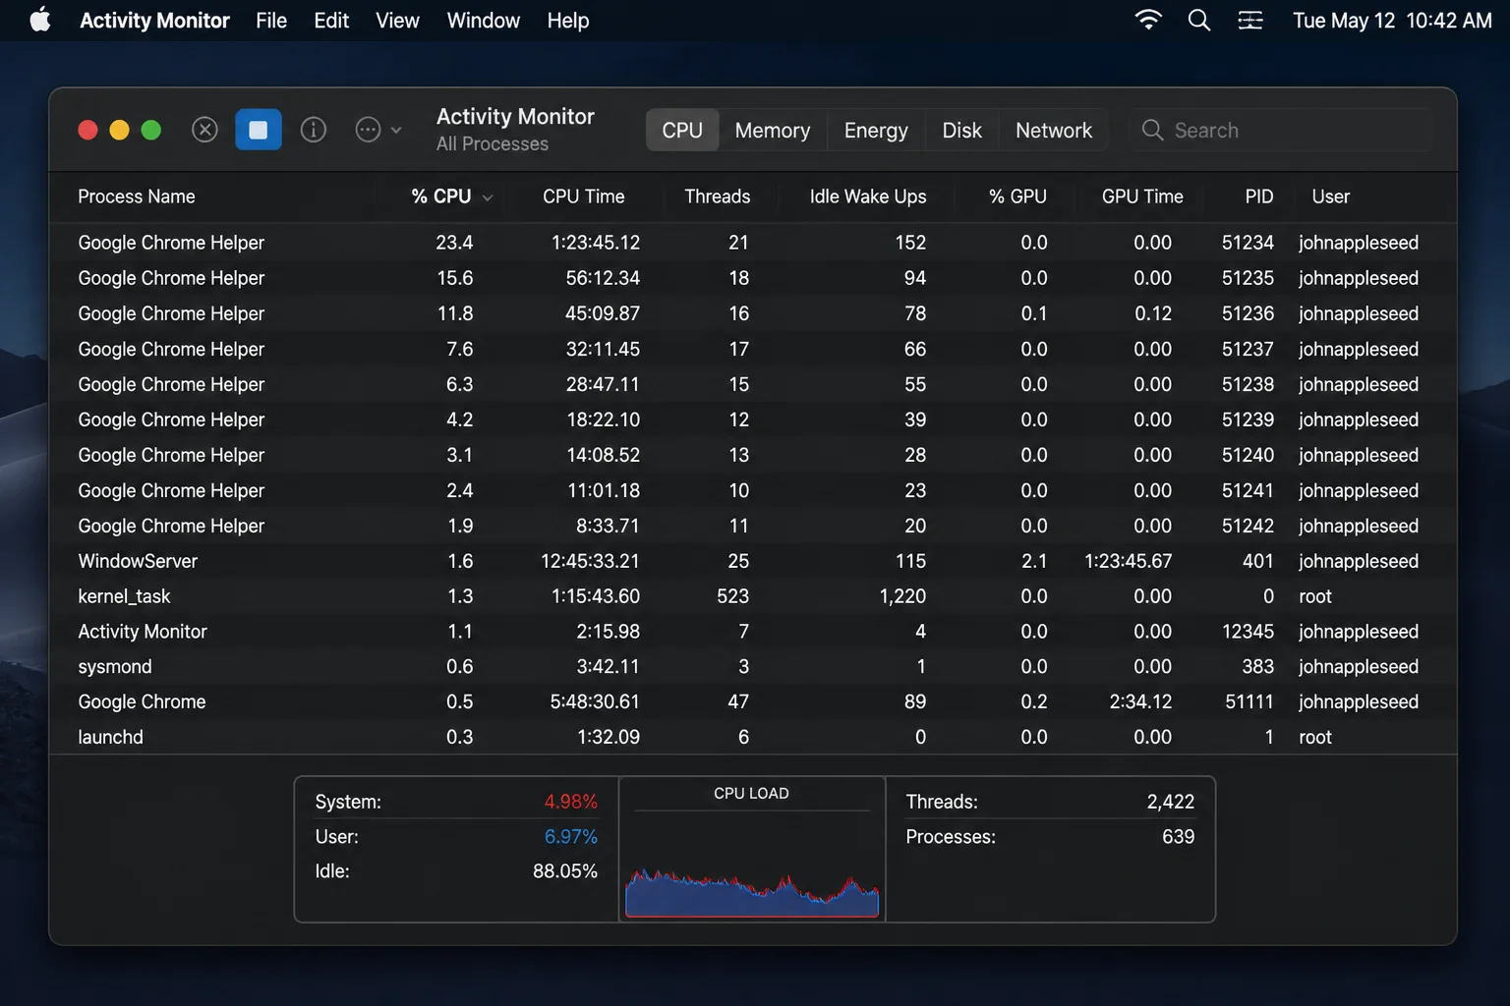Click the Idle 88.05% value

coord(564,871)
